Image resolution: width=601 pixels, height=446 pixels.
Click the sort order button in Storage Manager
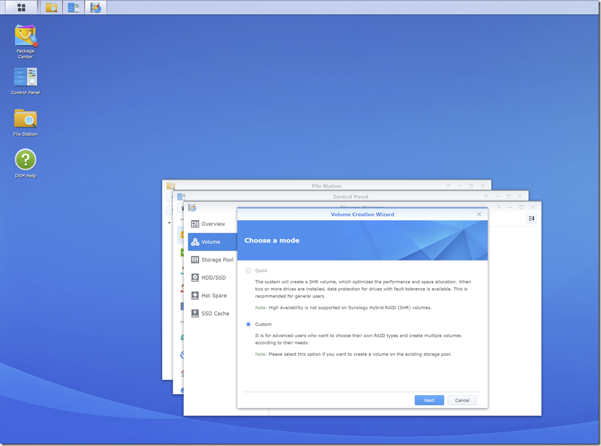click(531, 218)
